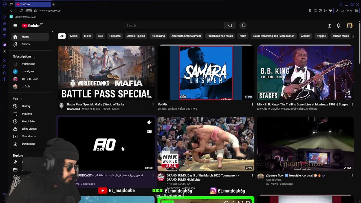361x203 pixels.
Task: Open the Lord of Myst bookmark
Action: click(x=23, y=17)
